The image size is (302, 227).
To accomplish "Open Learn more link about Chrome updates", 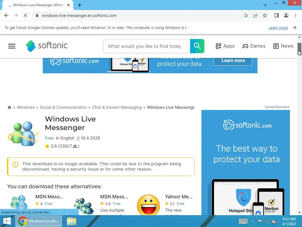I will [x=278, y=27].
